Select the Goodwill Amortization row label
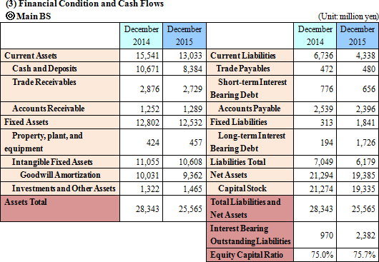This screenshot has width=379, height=262. point(60,175)
